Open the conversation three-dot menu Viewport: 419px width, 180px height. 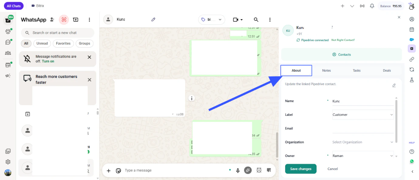coord(270,20)
